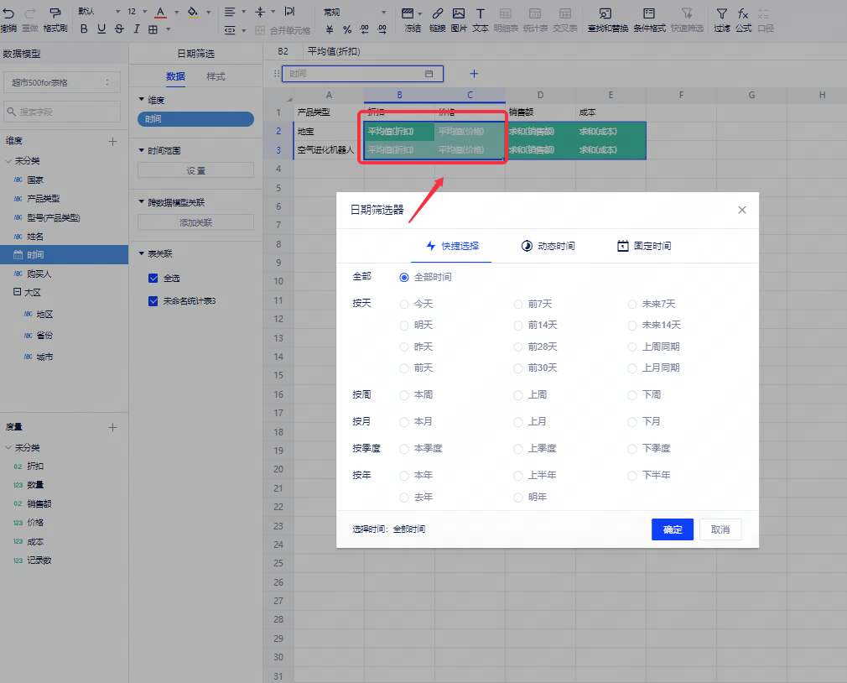The height and width of the screenshot is (683, 847).
Task: Collapse the 大区 tree node
Action: [x=17, y=293]
